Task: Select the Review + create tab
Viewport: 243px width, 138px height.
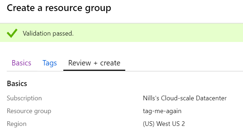Action: (94, 63)
